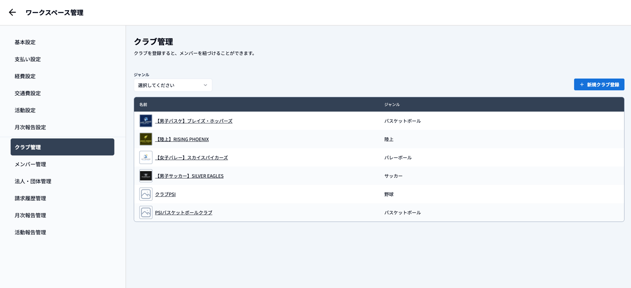Open 月次報告設定 from the sidebar
The width and height of the screenshot is (631, 288).
coord(30,127)
